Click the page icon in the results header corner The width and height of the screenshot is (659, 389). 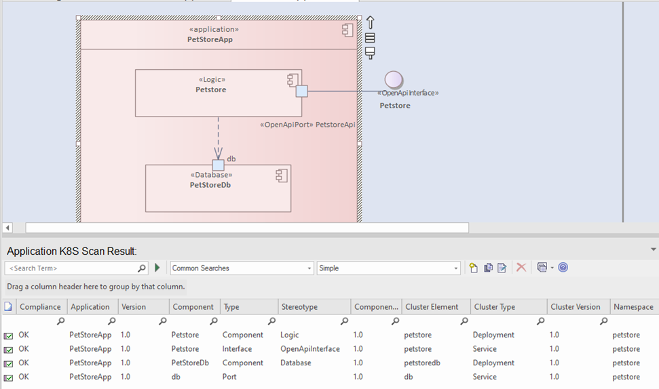(x=8, y=307)
